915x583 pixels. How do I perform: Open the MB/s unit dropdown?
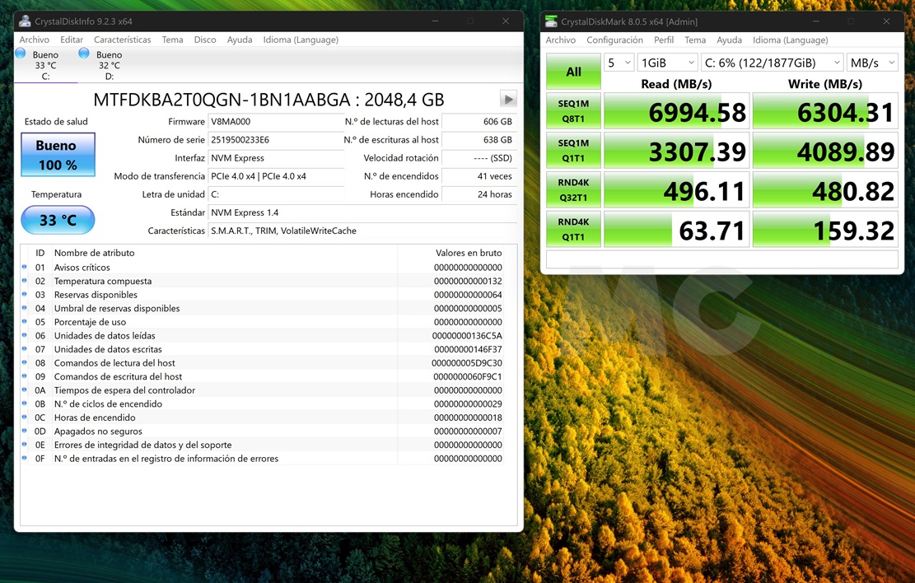click(871, 63)
